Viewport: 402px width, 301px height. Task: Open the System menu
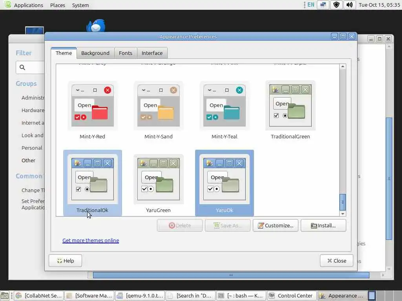80,5
